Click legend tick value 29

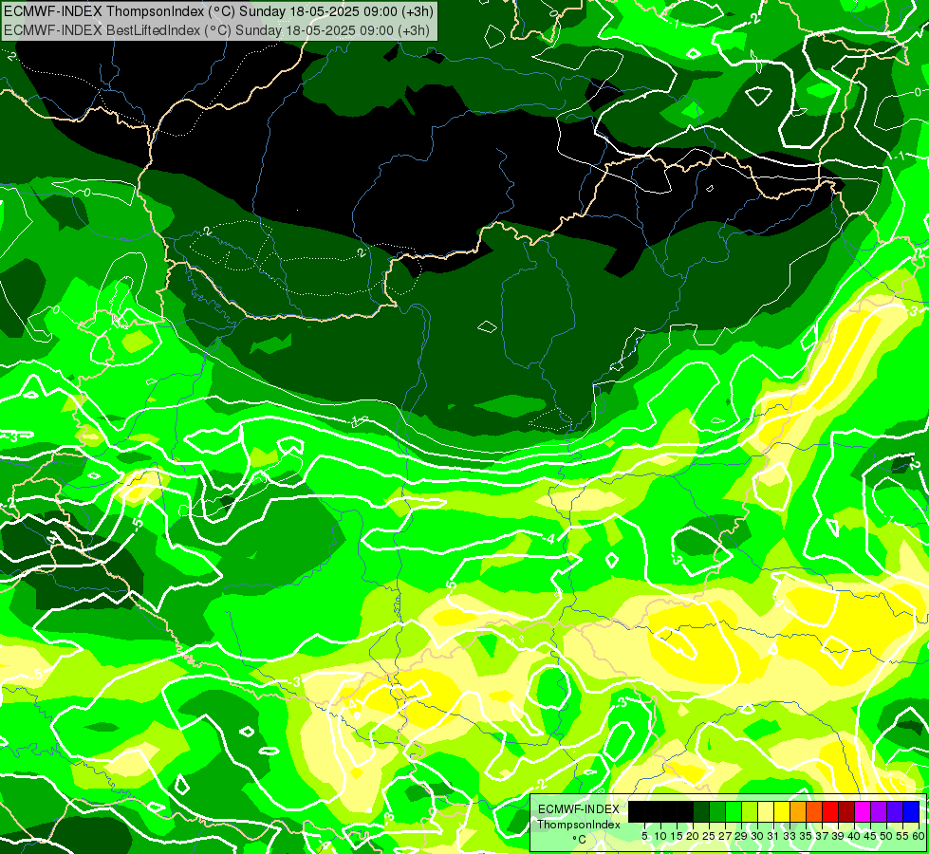(742, 836)
